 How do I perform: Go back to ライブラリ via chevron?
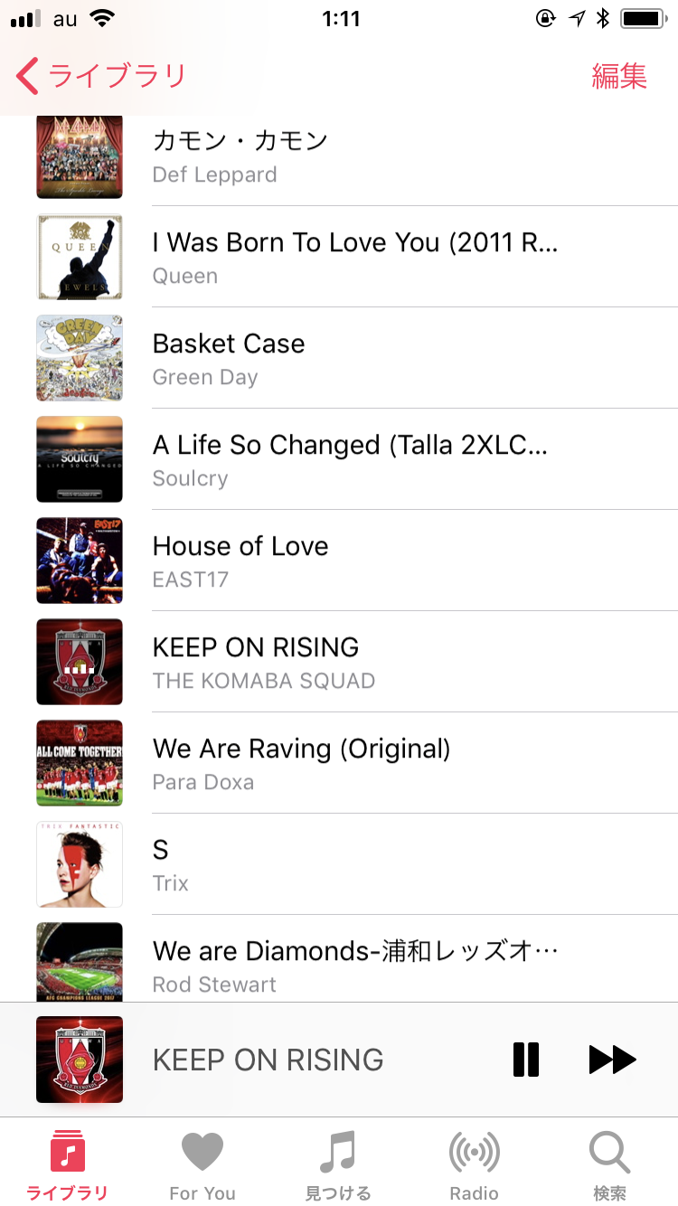pyautogui.click(x=29, y=77)
